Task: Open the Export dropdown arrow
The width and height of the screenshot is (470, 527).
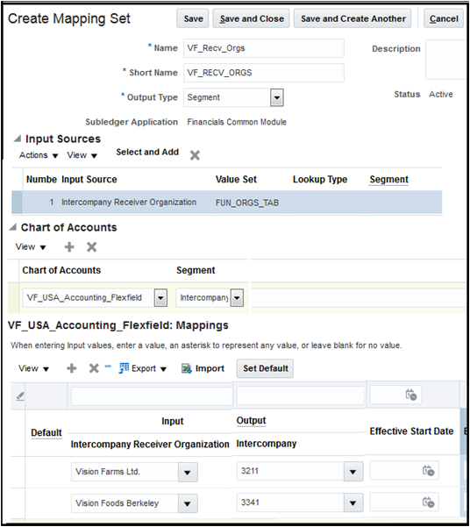Action: 163,369
